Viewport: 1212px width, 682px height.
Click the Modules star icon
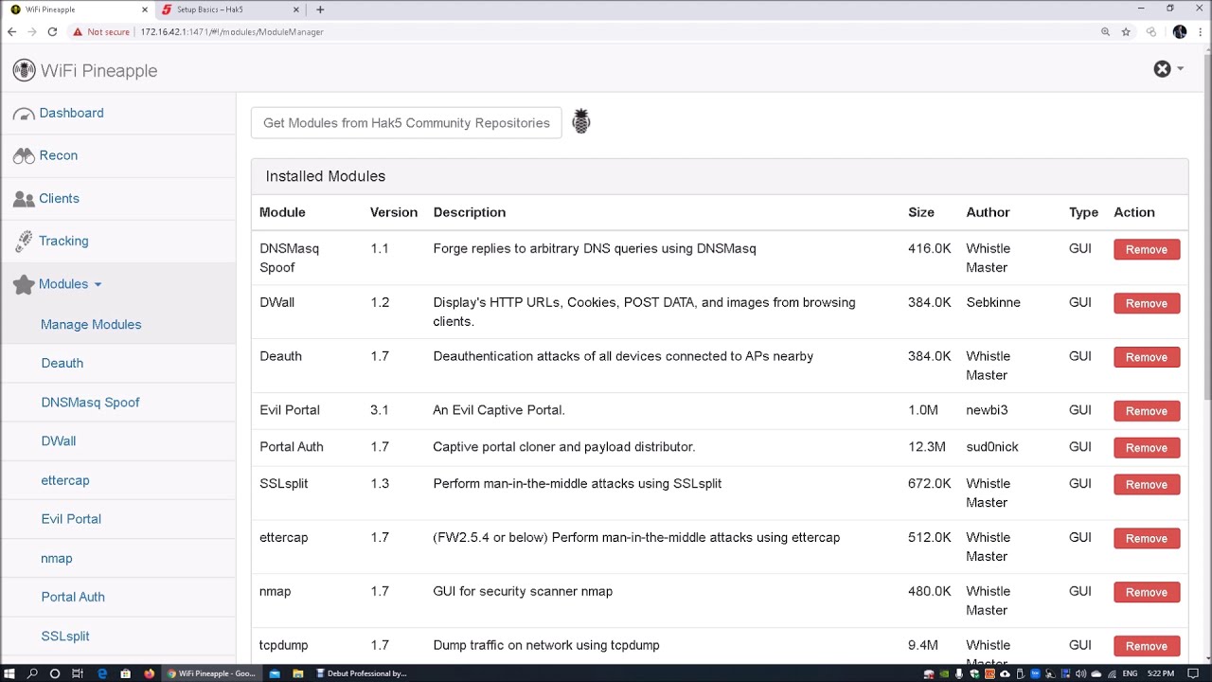(x=24, y=284)
